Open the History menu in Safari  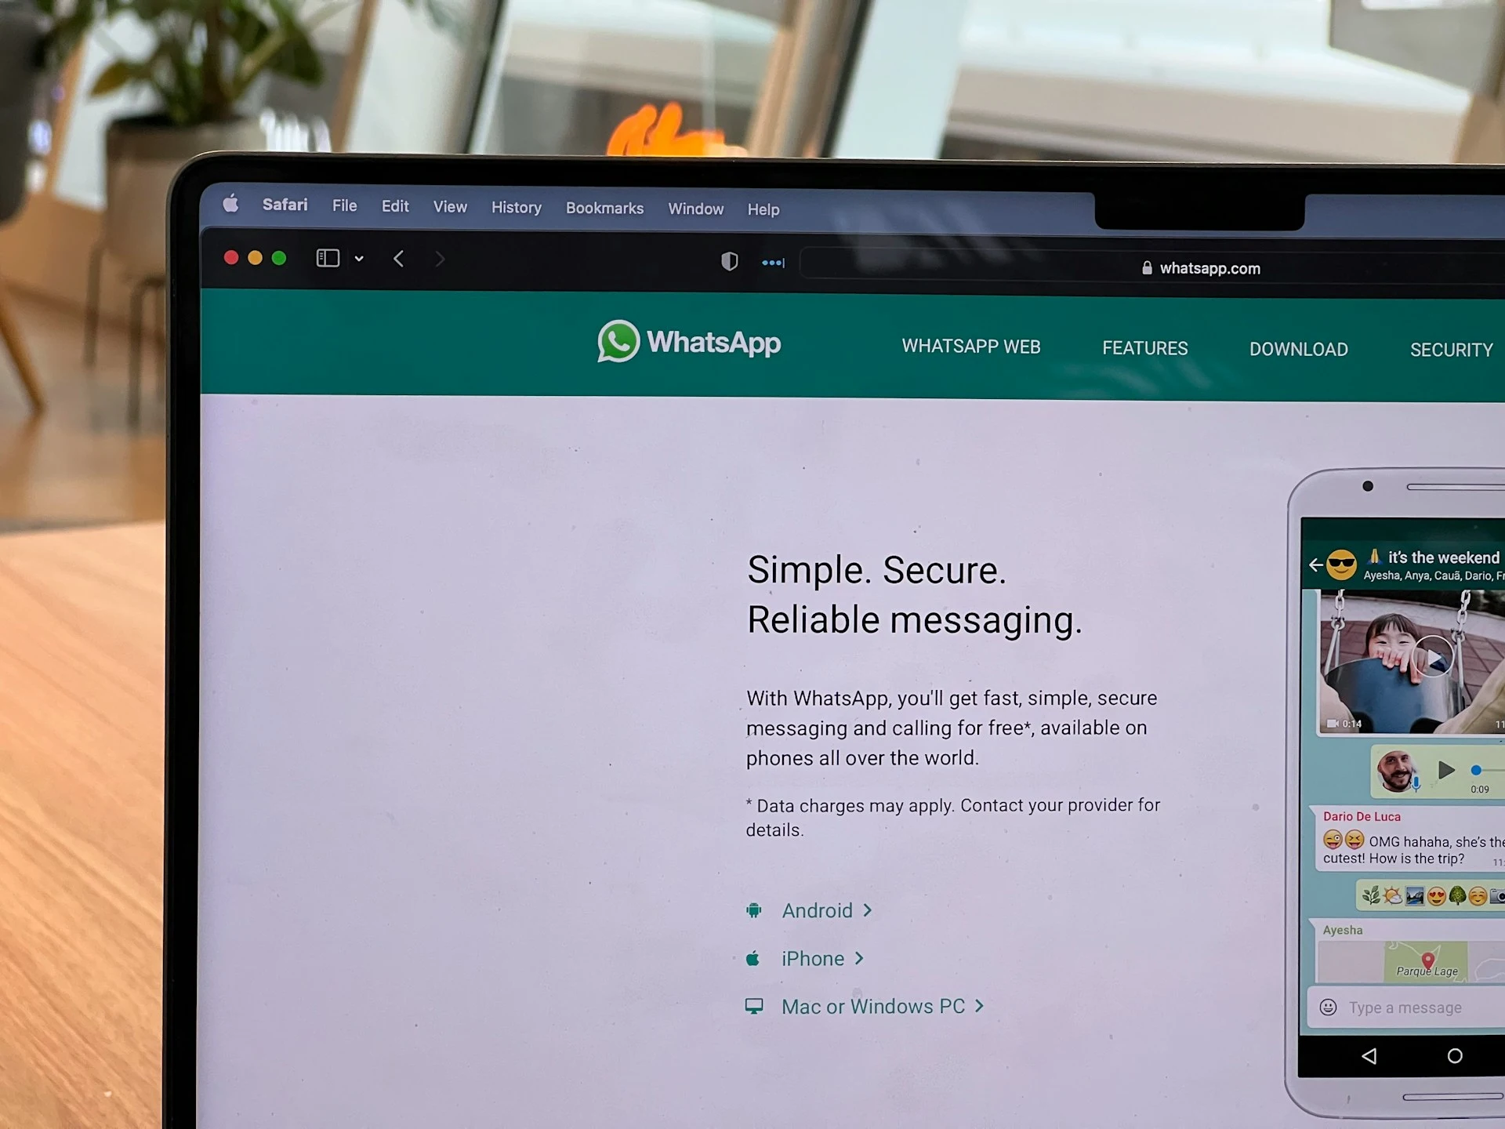517,209
